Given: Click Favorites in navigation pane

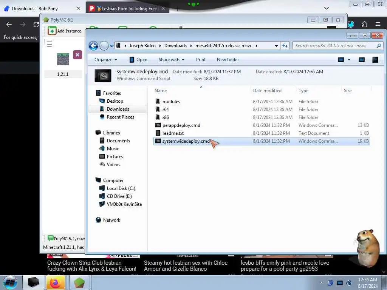Looking at the screenshot, I should tap(112, 93).
